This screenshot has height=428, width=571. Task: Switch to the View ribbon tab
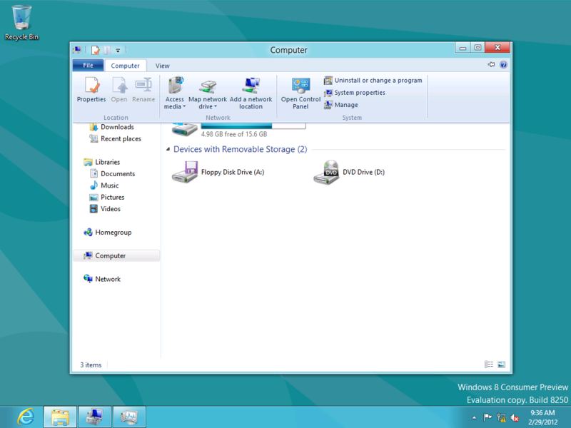[x=162, y=65]
